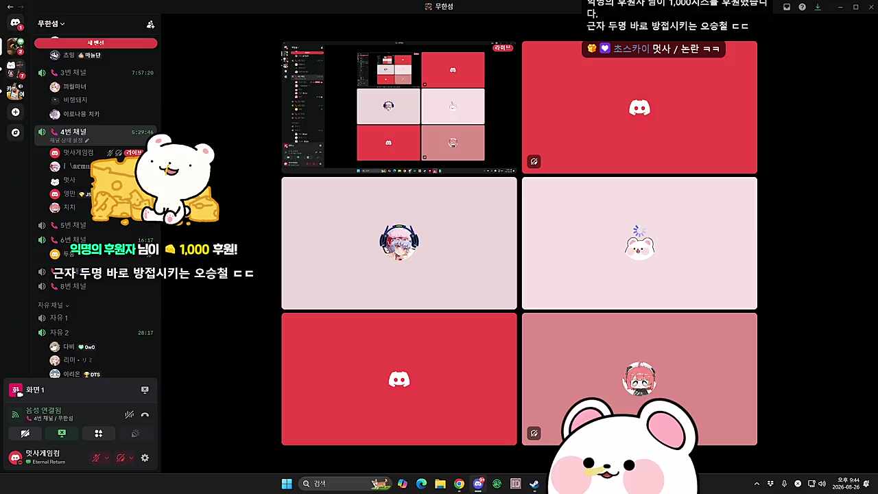Invite people to 무한섬 server icon
The width and height of the screenshot is (878, 494).
tap(150, 24)
